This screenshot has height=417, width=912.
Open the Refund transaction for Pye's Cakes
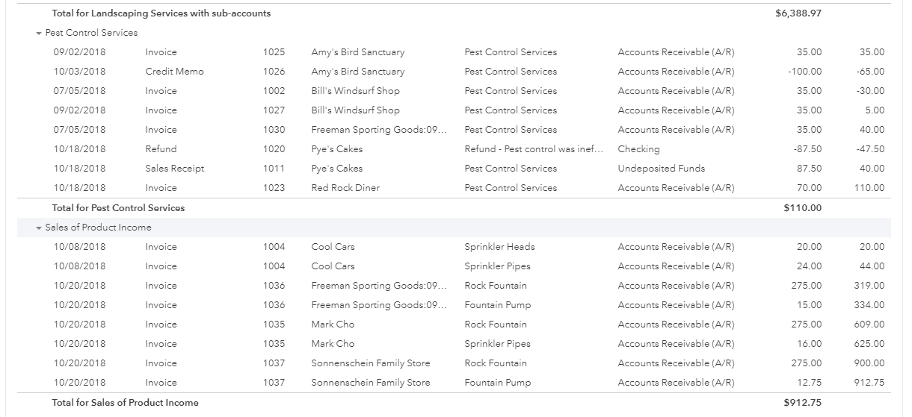coord(454,149)
